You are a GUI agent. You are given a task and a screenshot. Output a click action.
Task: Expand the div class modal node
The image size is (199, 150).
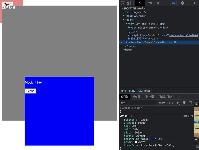point(126,42)
